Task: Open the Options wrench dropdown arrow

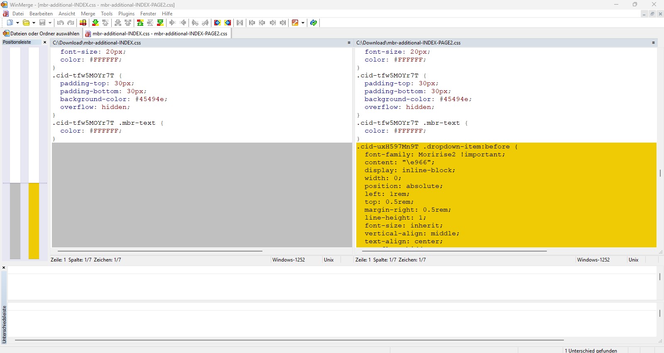Action: point(303,23)
